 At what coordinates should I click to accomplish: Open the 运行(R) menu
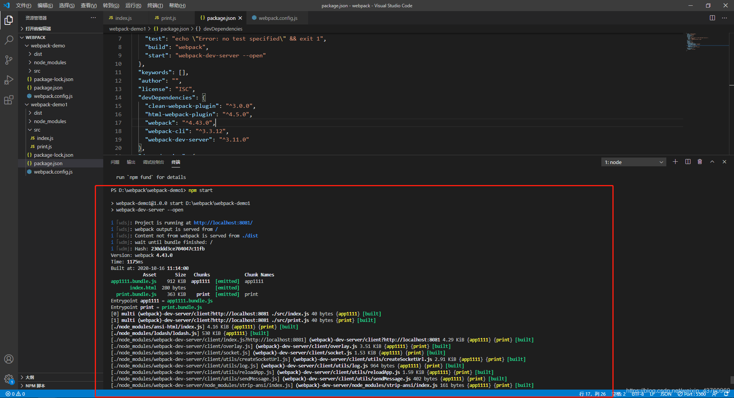point(133,5)
